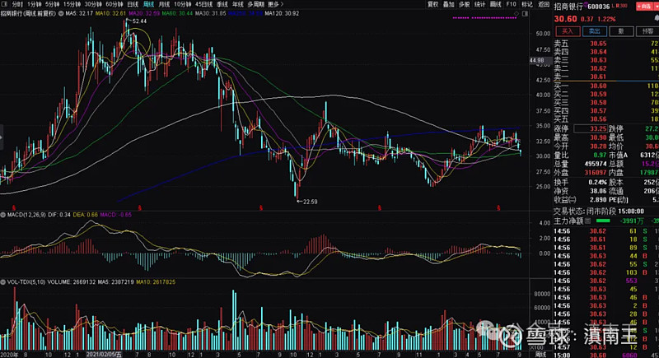Click the diamond icon above the price axis

click(x=516, y=14)
